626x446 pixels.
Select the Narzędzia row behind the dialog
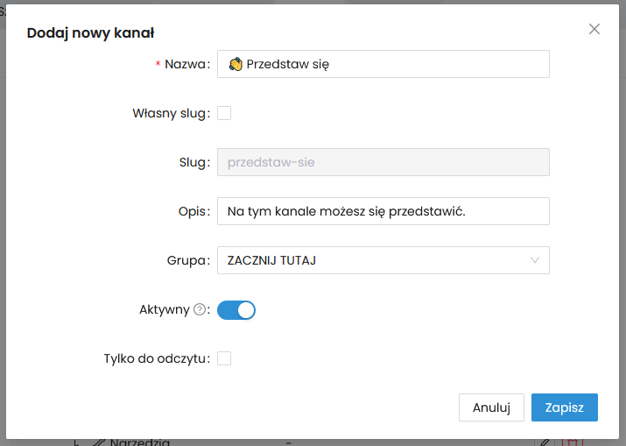(x=140, y=442)
